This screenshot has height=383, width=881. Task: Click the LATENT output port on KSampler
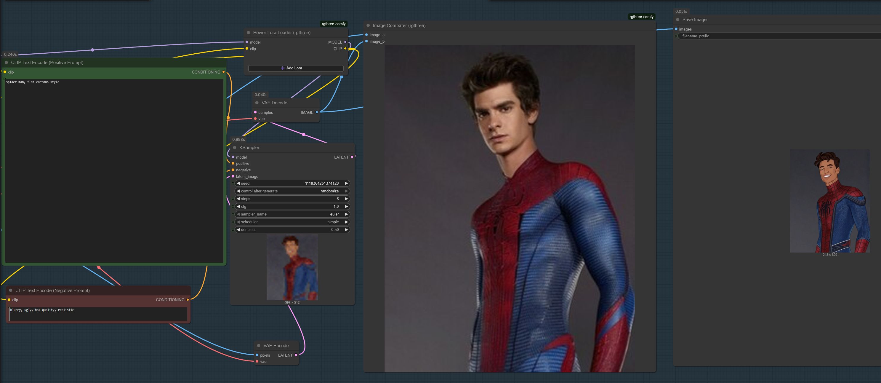point(352,157)
